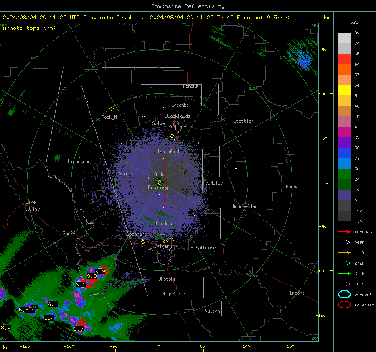Click the Lacombe town label

[180, 105]
